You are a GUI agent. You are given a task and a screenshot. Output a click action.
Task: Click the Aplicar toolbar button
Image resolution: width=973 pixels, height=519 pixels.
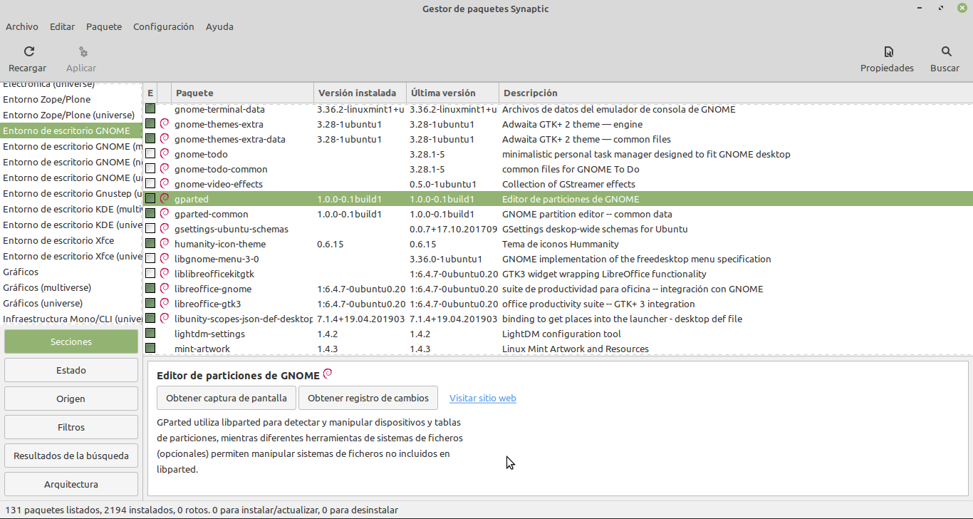point(81,59)
